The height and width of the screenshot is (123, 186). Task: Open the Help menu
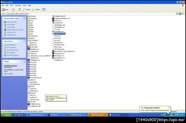click(29, 6)
